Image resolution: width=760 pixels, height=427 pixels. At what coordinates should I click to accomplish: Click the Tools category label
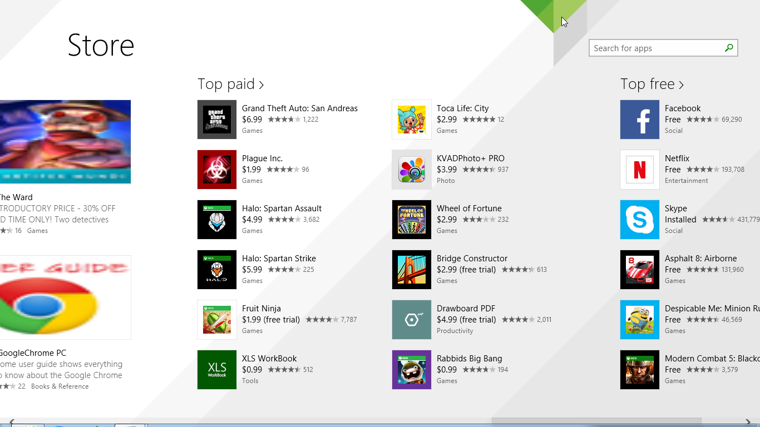point(250,381)
